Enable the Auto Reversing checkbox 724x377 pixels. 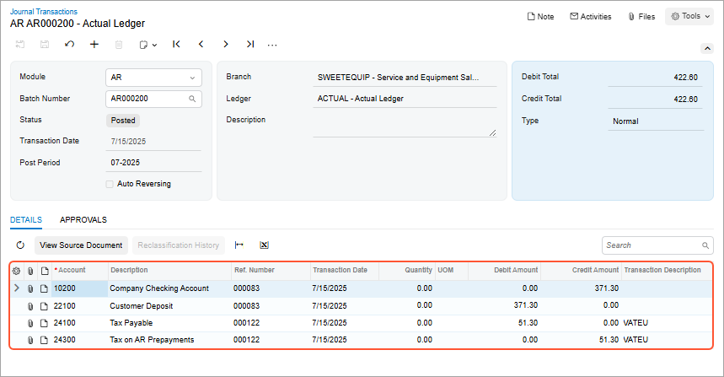point(110,184)
